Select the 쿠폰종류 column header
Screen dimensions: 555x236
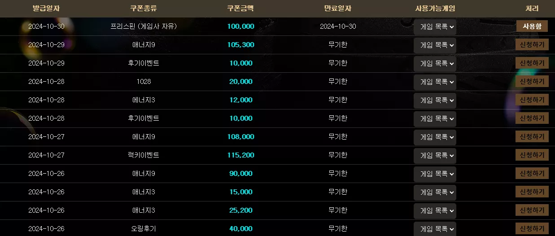tap(144, 9)
